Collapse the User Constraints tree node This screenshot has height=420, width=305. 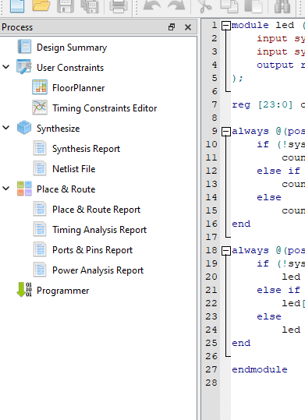click(x=6, y=67)
